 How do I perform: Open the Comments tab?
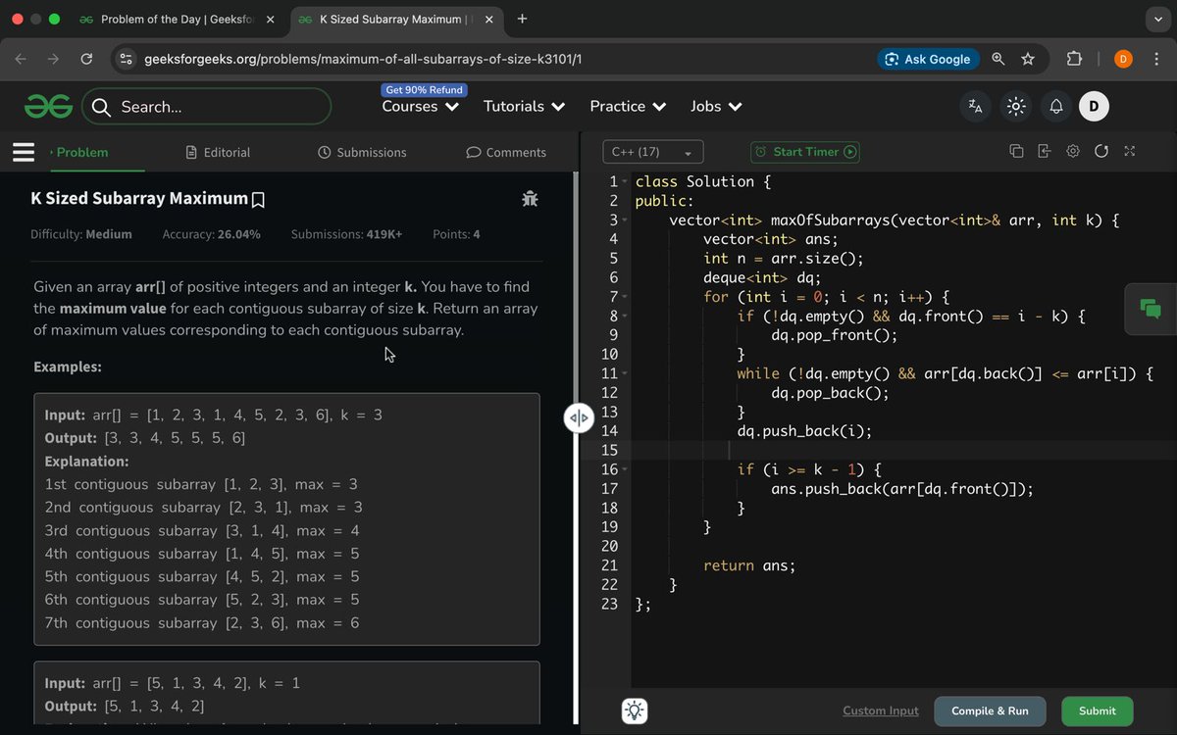506,152
